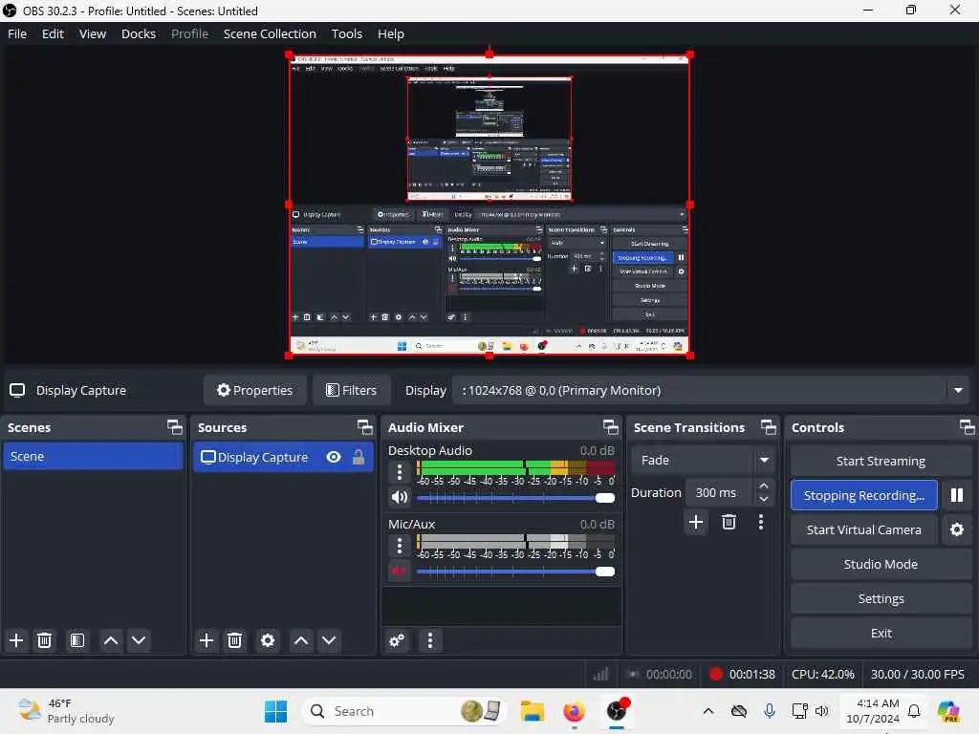This screenshot has height=734, width=979.
Task: Open the File menu
Action: pyautogui.click(x=17, y=33)
